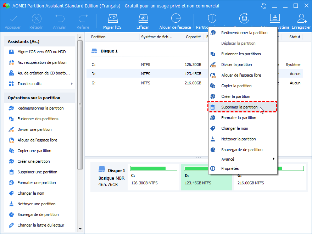
Task: Click Changer la lettre du lecteur
Action: tap(41, 225)
